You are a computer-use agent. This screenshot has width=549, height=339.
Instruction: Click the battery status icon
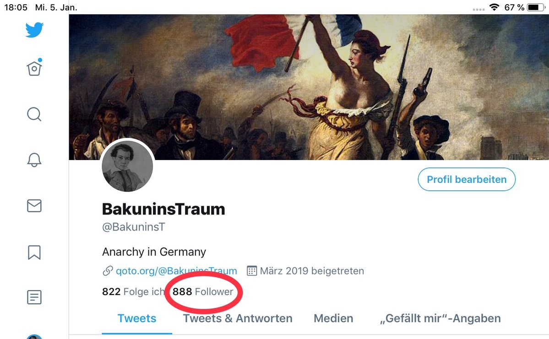tap(536, 7)
